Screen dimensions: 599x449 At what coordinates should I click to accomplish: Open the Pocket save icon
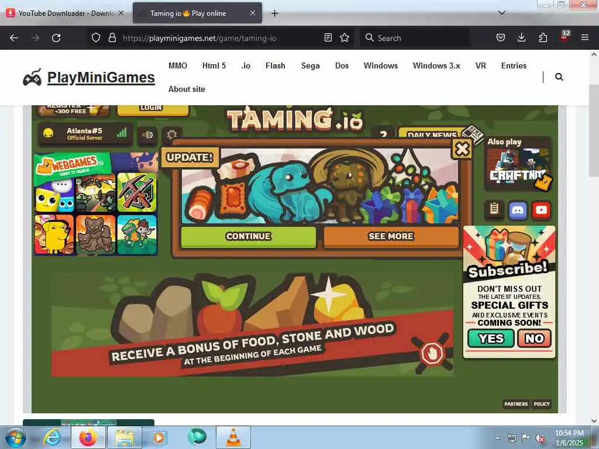coord(501,37)
